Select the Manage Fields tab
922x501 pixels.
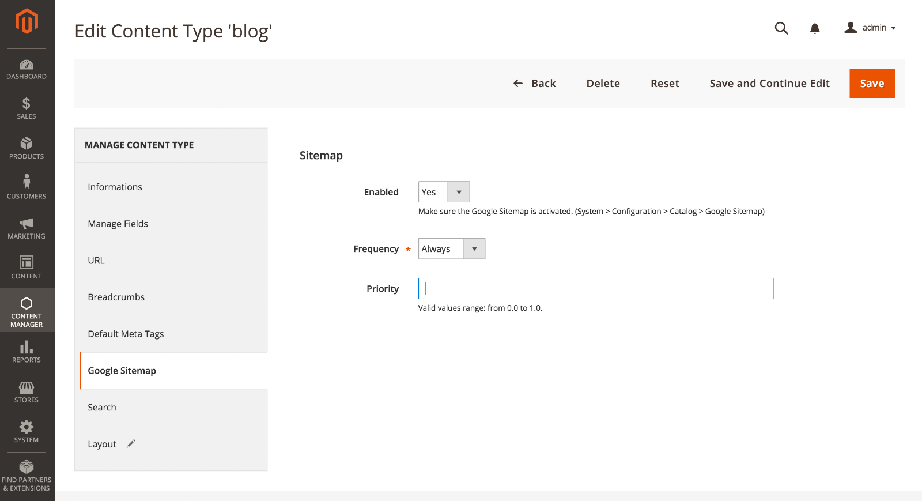pos(118,224)
